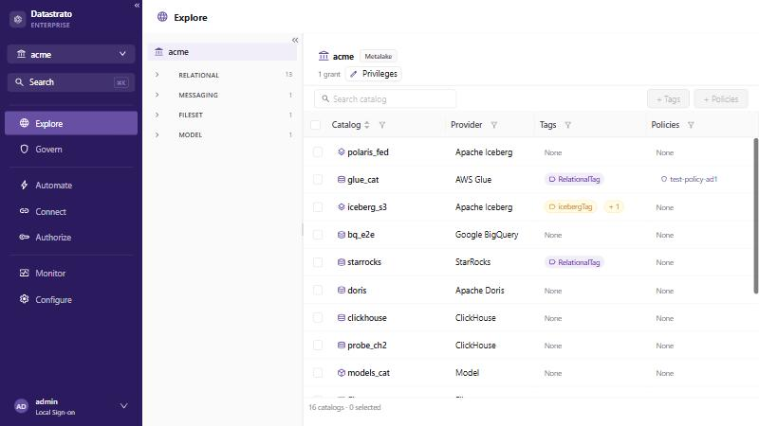Check the glue_cat row checkbox

(318, 179)
